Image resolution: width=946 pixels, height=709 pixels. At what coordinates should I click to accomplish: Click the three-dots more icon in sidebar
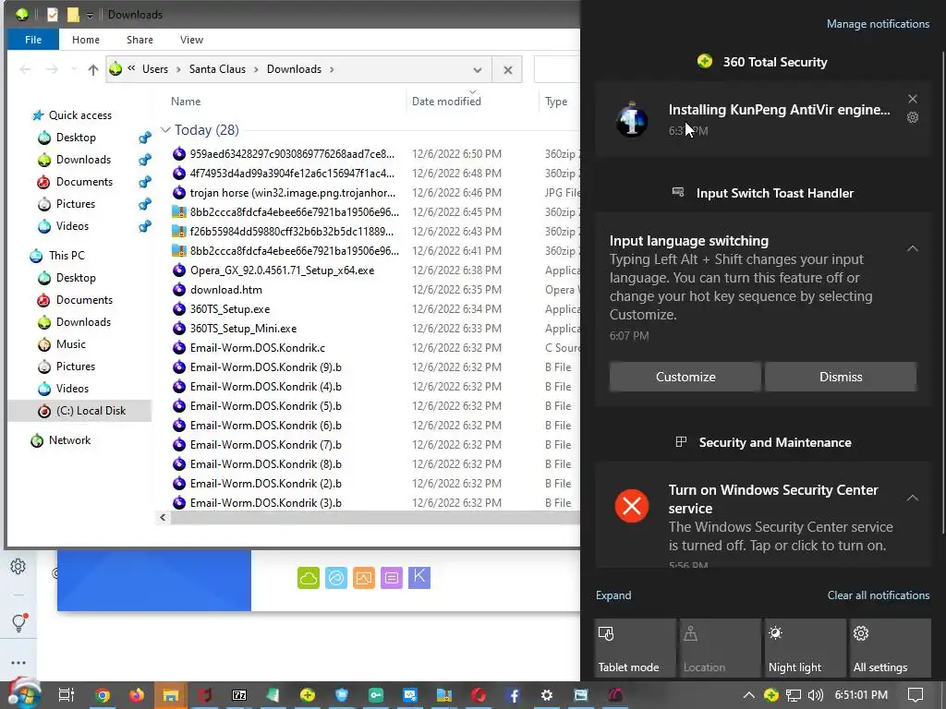18,663
